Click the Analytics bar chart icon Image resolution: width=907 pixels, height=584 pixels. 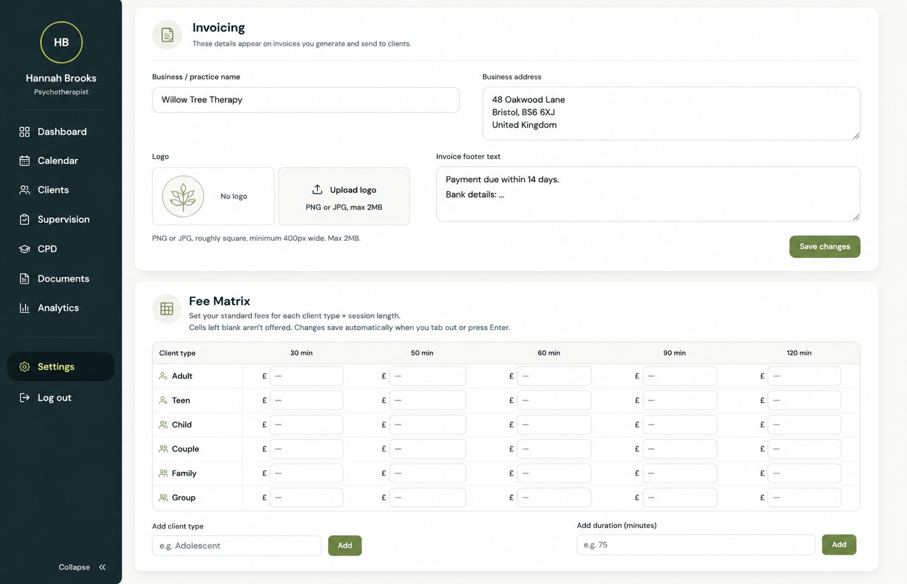coord(24,308)
